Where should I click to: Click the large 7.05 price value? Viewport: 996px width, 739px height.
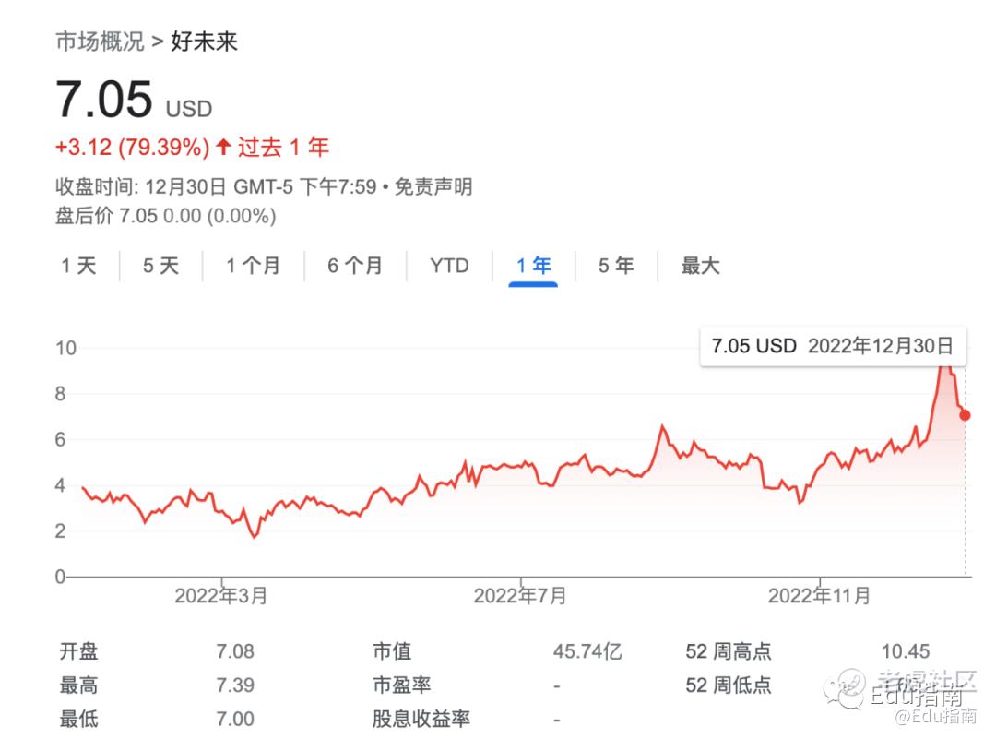click(104, 100)
